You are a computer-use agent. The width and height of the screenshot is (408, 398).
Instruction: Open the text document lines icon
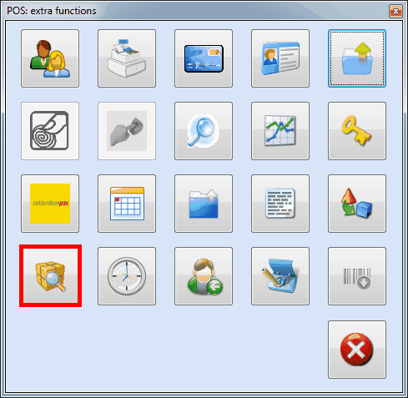(x=280, y=204)
